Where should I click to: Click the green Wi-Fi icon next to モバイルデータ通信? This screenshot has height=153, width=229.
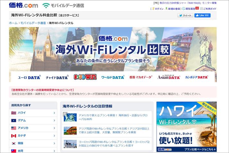coord(46,5)
